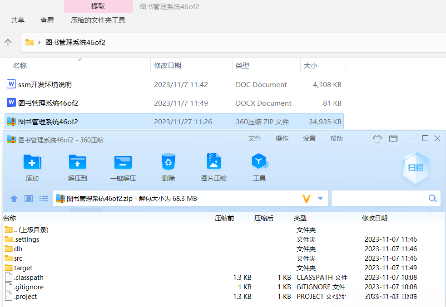Sort Explorer list by 类型 column
Image resolution: width=446 pixels, height=307 pixels.
(x=243, y=66)
